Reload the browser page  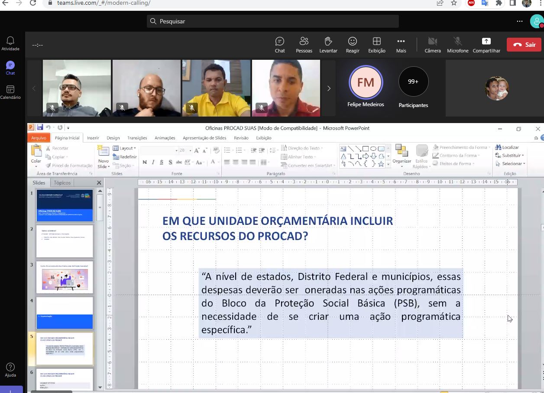tap(33, 3)
